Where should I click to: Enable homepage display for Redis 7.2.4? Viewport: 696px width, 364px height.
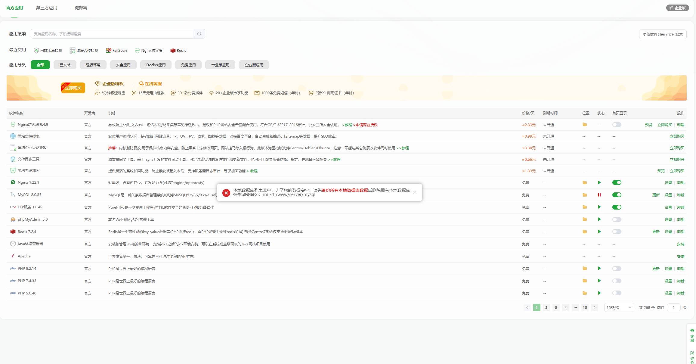(617, 232)
